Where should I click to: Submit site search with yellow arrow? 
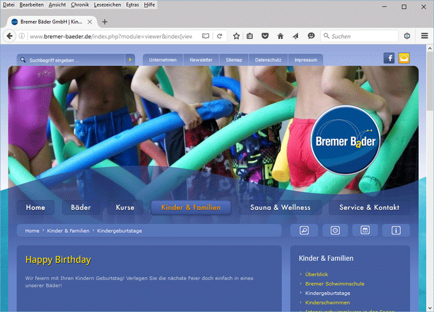(130, 60)
